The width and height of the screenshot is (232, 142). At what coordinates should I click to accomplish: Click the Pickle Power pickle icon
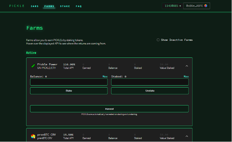click(x=33, y=66)
